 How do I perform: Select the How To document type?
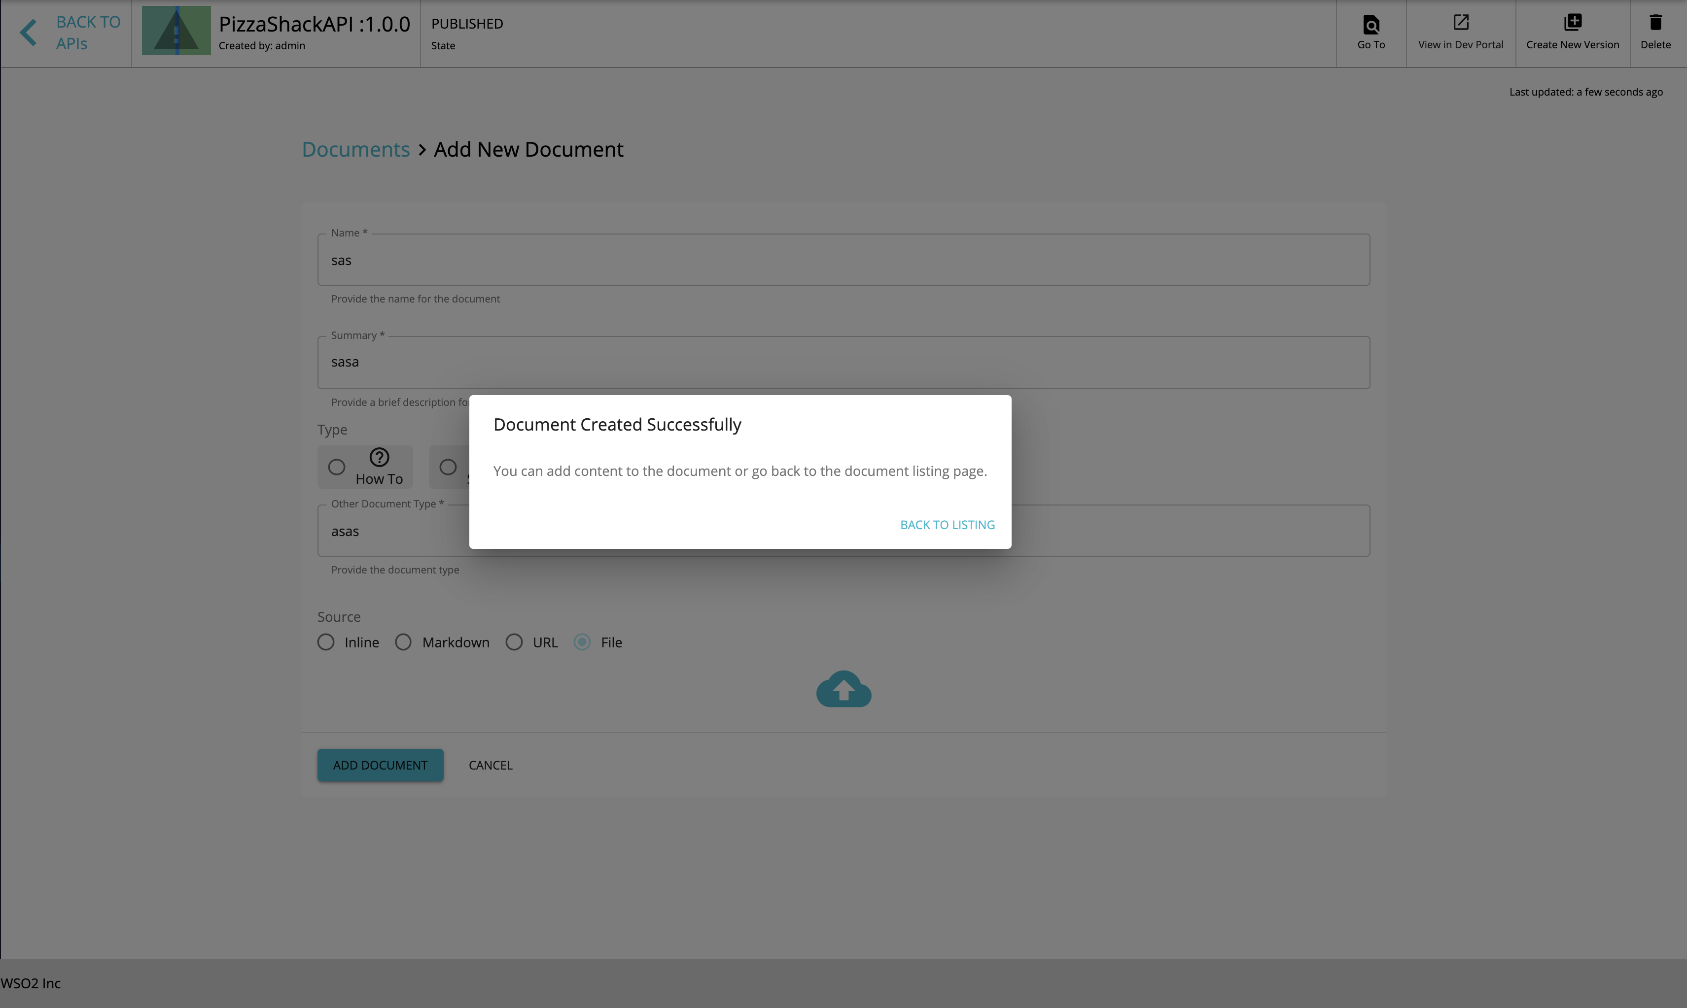coord(336,467)
